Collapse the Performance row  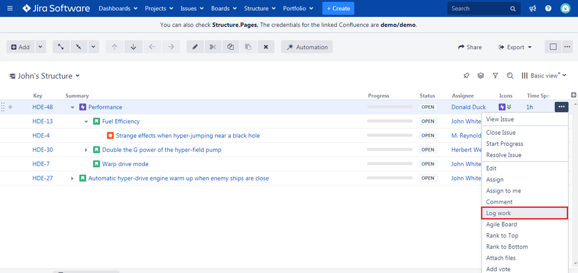click(x=73, y=107)
